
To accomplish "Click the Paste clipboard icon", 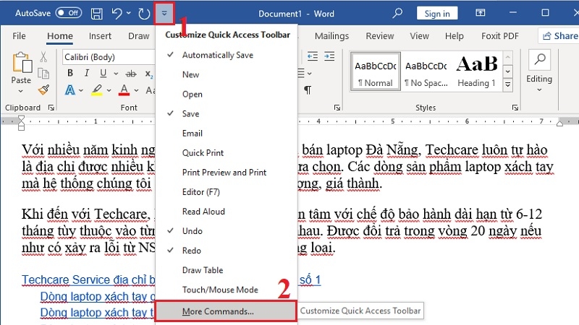I will (x=22, y=63).
